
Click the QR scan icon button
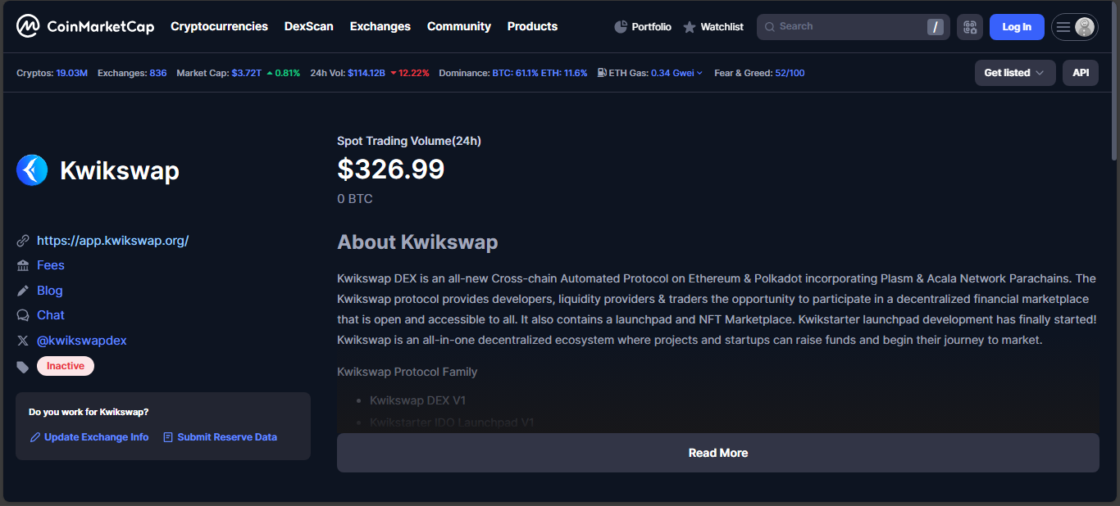pos(970,27)
